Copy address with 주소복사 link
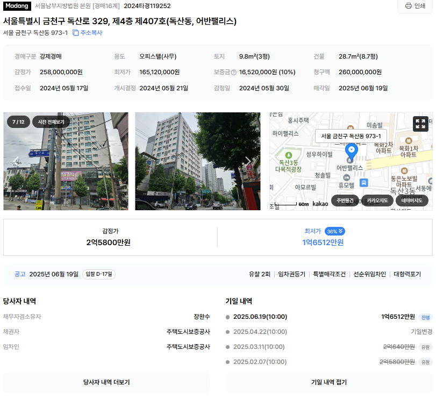 pyautogui.click(x=87, y=33)
